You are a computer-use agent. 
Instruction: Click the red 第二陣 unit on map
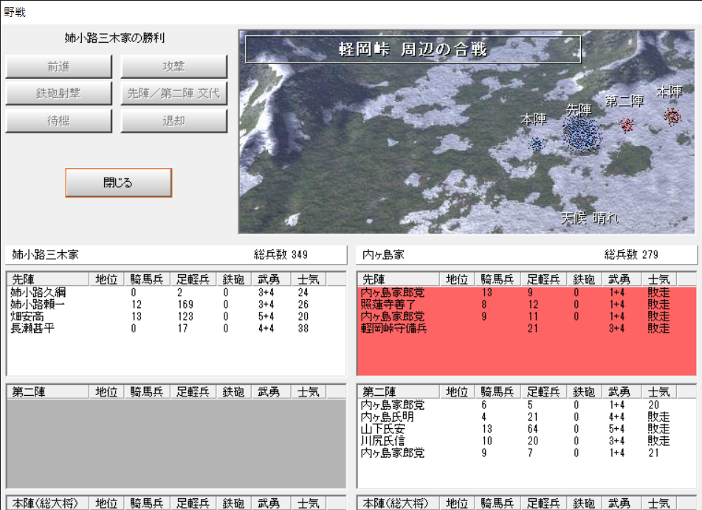point(627,125)
